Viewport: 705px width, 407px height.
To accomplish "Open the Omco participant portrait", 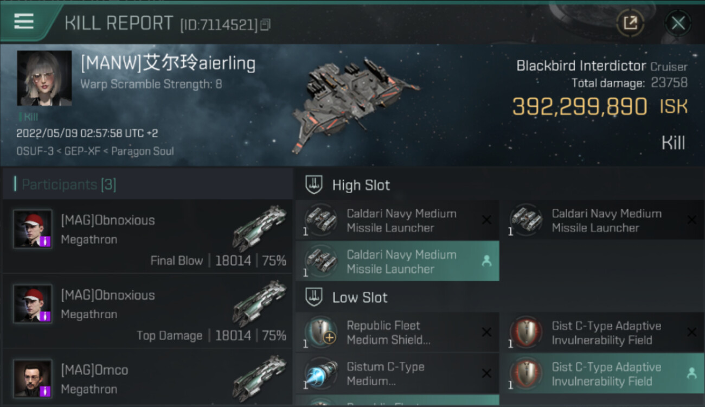I will pos(33,378).
